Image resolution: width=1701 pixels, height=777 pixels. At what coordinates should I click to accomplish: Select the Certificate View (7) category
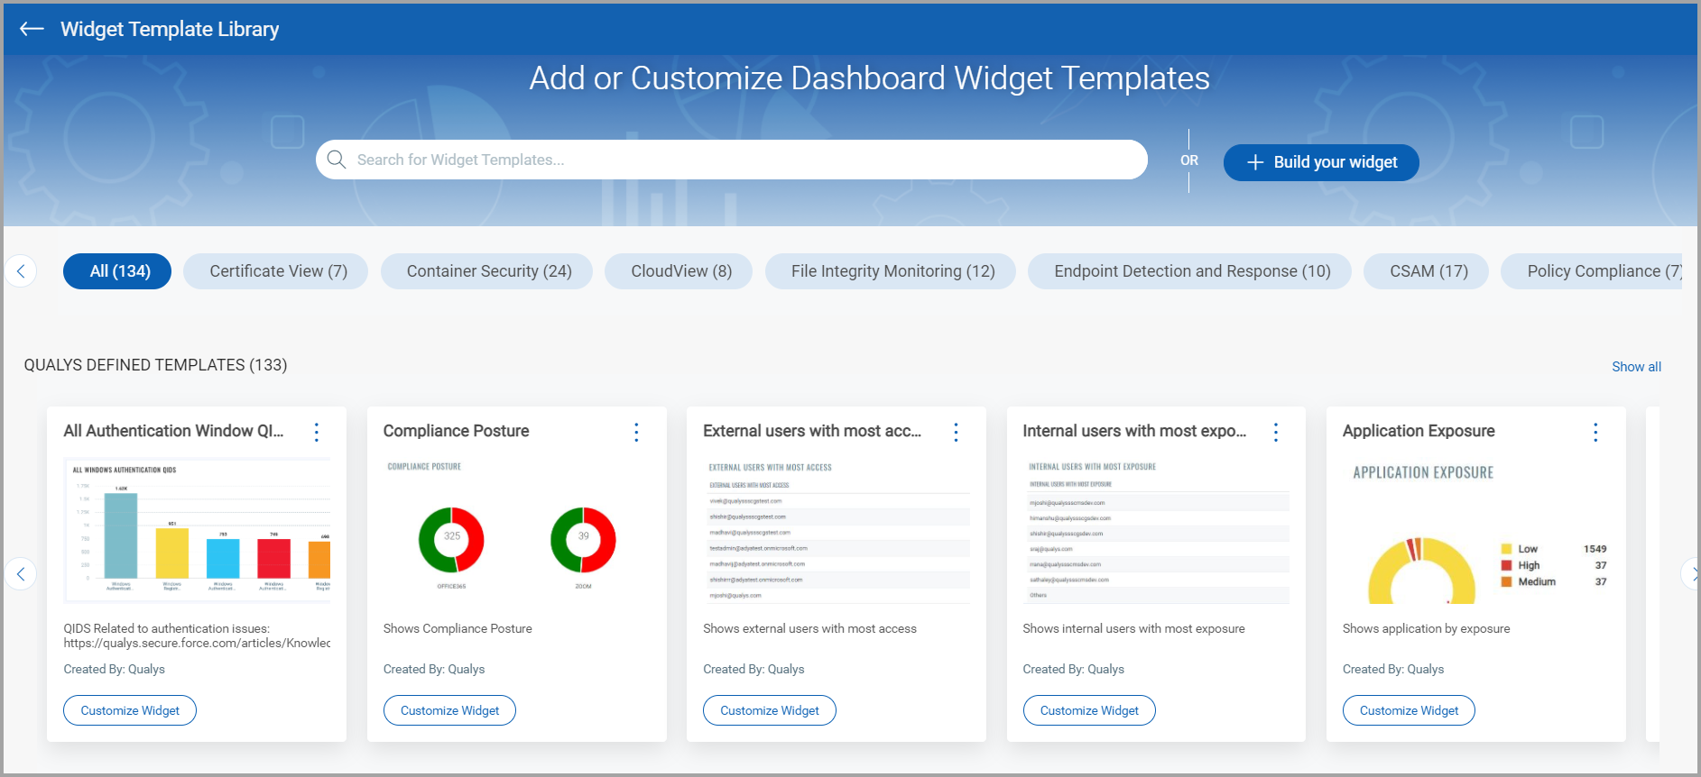tap(275, 271)
